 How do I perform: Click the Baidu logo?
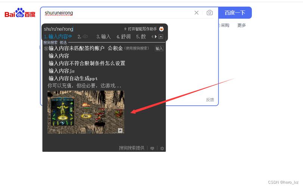(20, 13)
